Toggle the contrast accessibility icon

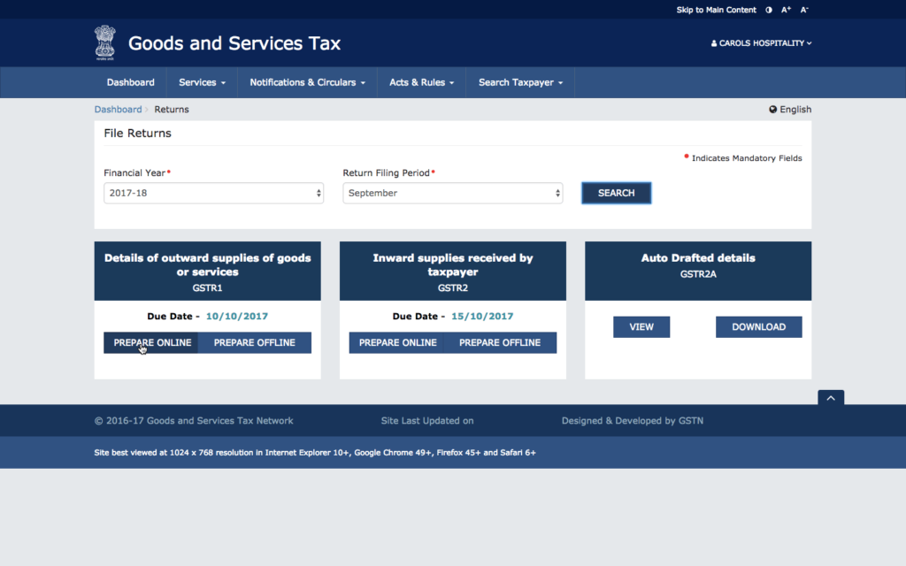(768, 9)
